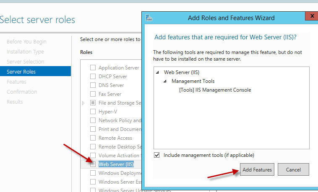This screenshot has height=192, width=318.
Task: Check Windows Server Essentials role
Action: [x=93, y=182]
